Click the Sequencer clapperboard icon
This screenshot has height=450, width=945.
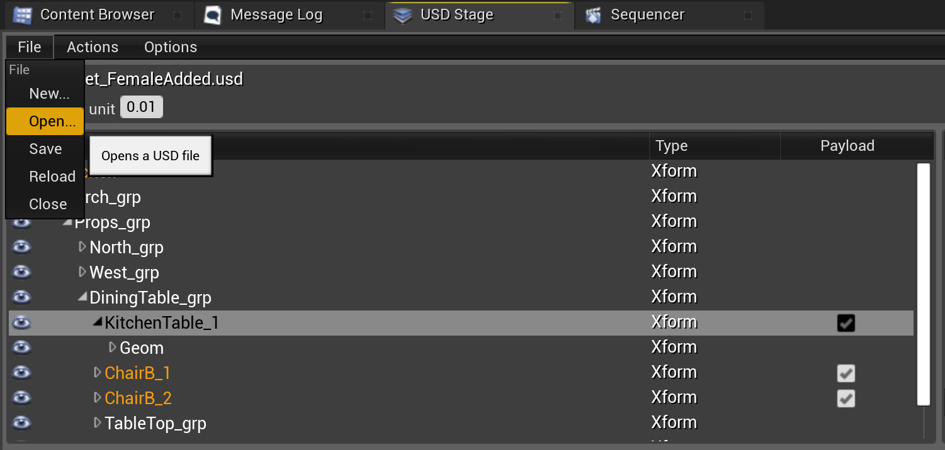[593, 15]
